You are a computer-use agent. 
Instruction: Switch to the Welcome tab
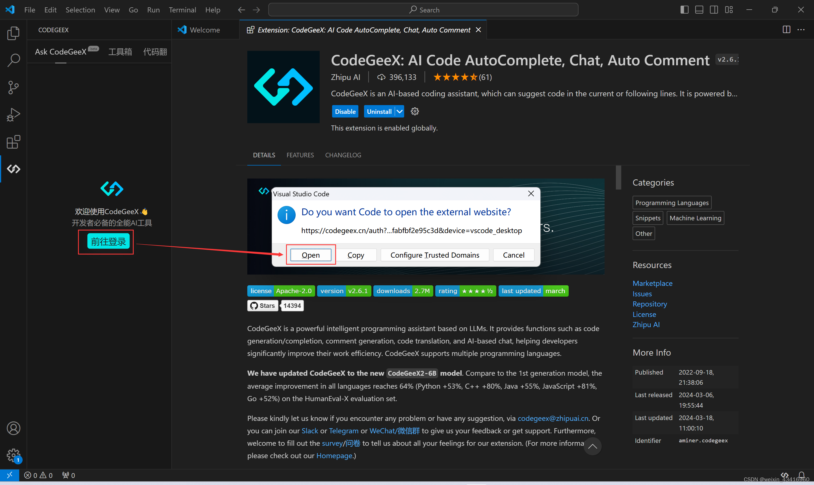click(x=205, y=30)
